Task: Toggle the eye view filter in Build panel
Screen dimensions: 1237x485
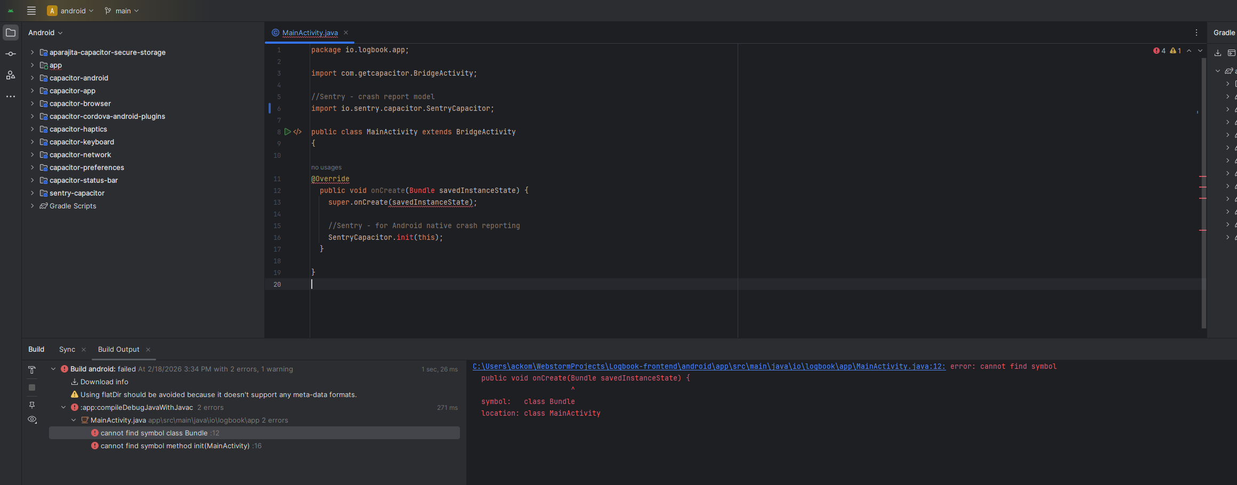Action: 32,419
